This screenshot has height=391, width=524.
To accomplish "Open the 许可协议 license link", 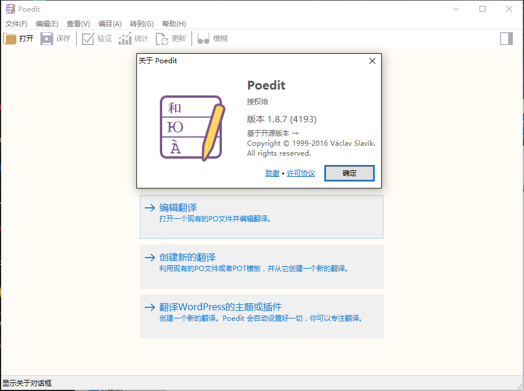I will click(301, 173).
